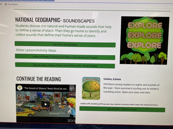Click Other Lesson/Activity Ideas text

(x=36, y=50)
